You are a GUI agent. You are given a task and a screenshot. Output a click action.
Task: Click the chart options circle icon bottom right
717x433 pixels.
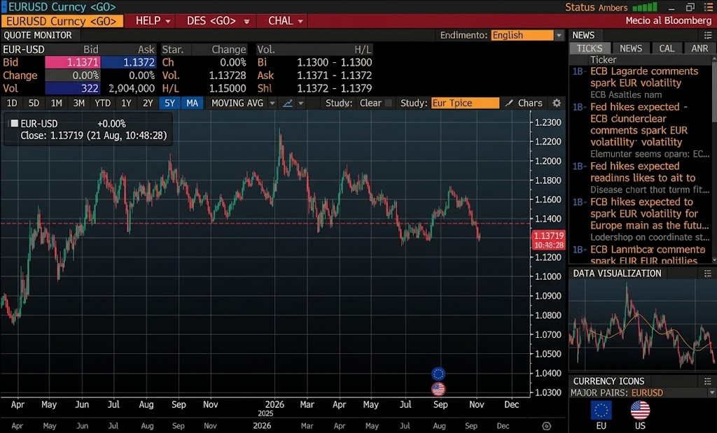[x=546, y=426]
